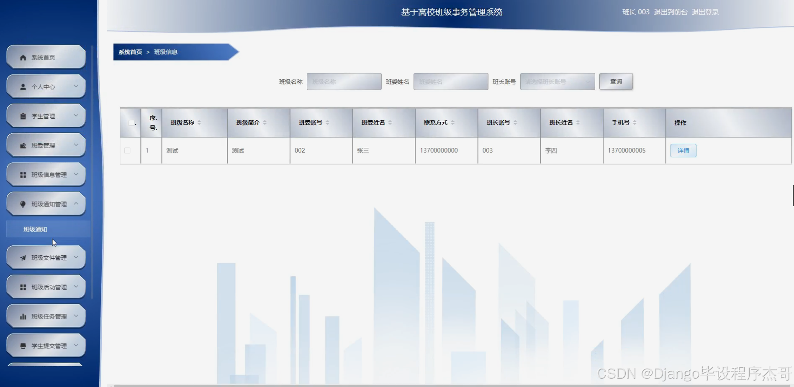Sort table by 手机号 arrows

coord(635,122)
